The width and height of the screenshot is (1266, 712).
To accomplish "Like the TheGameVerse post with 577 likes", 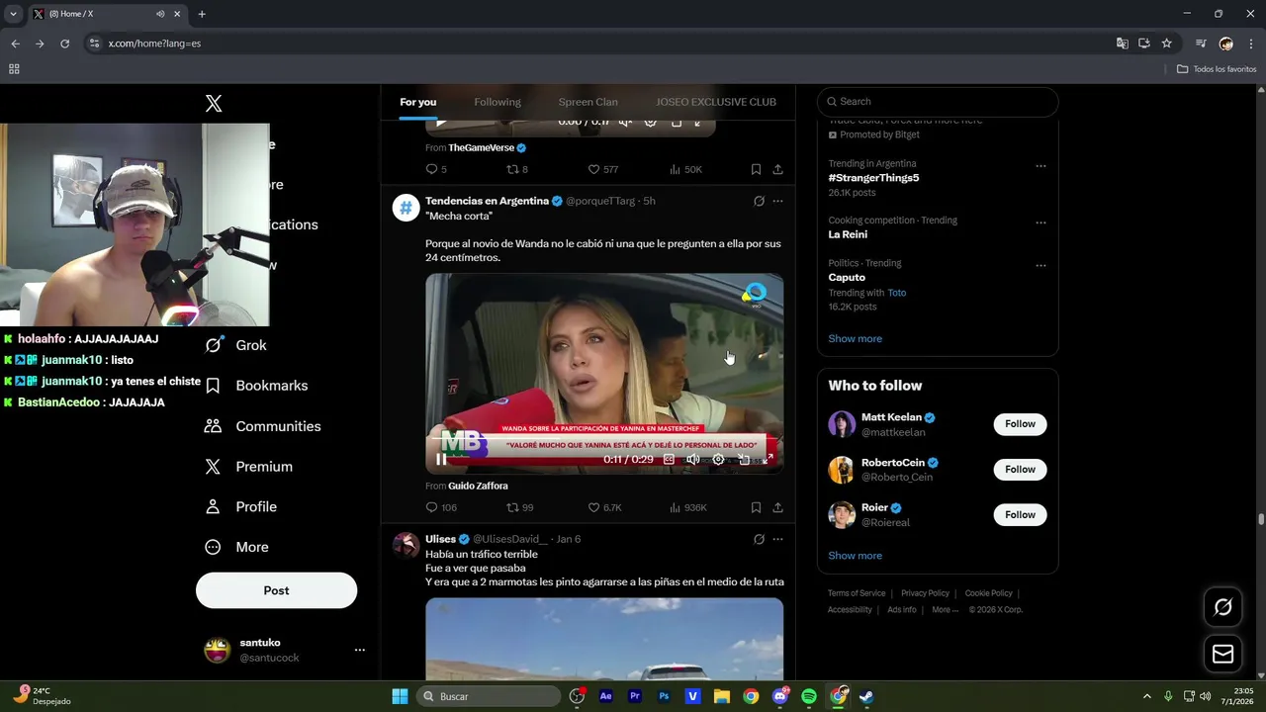I will point(602,169).
